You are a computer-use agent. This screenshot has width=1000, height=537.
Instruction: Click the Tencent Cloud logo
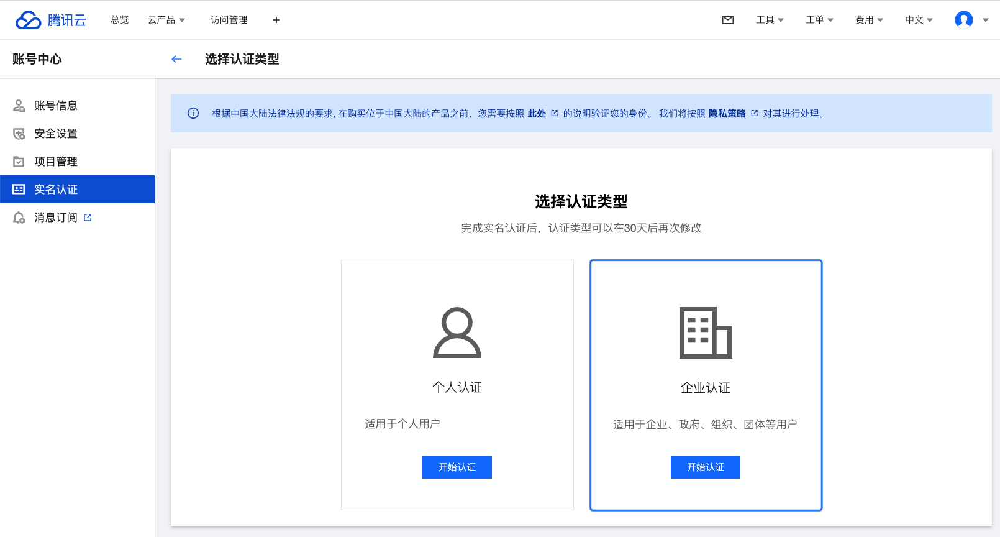[x=51, y=20]
